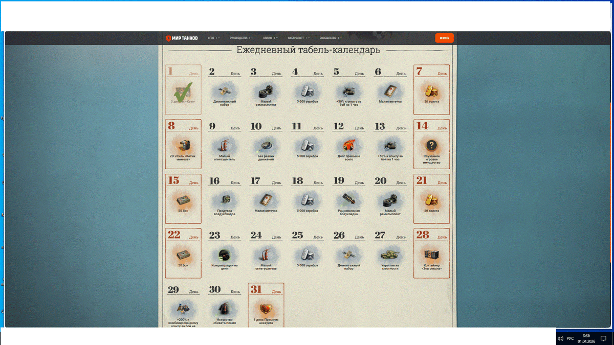Viewport: 614px width, 345px height.
Task: Click the day 28 number header
Action: pos(423,235)
